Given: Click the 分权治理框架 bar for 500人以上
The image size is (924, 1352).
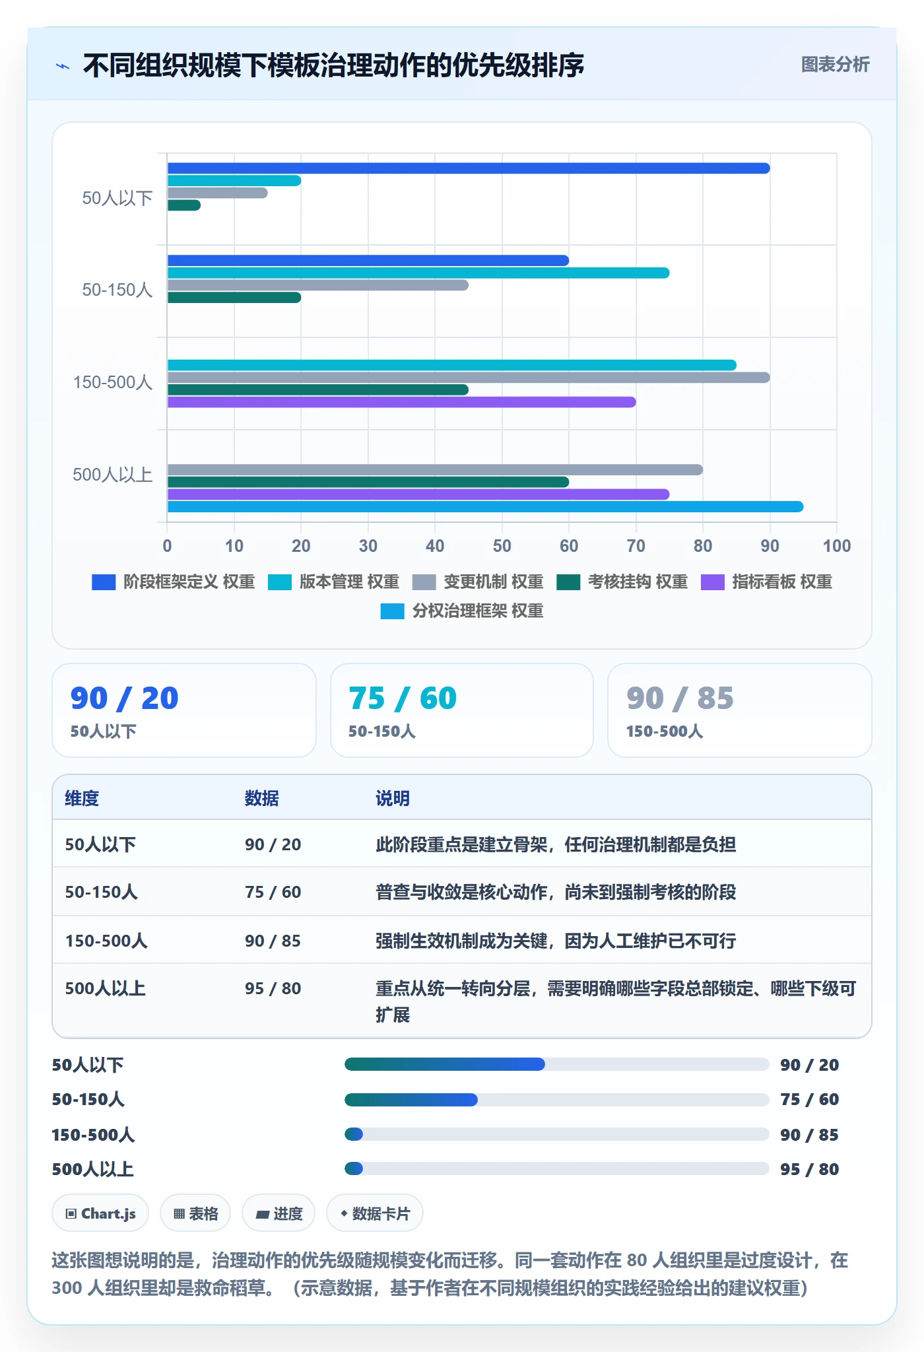Looking at the screenshot, I should [485, 507].
